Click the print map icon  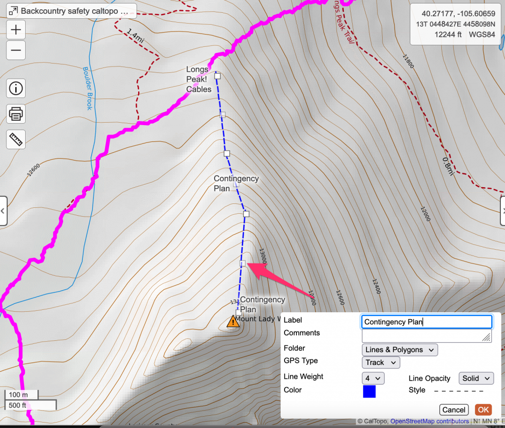pos(16,114)
